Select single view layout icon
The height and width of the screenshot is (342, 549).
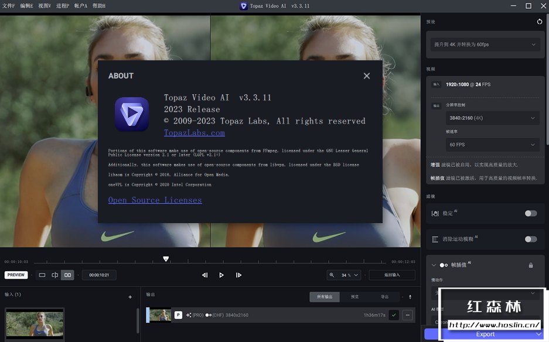coord(42,275)
